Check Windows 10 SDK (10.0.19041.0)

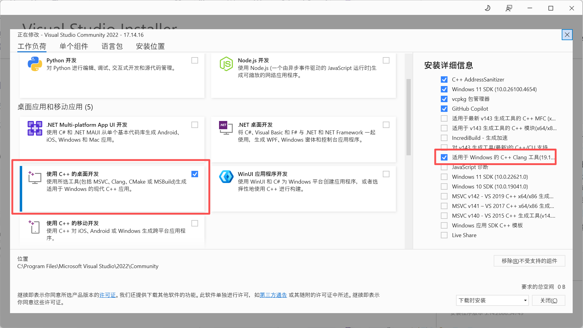click(x=444, y=187)
